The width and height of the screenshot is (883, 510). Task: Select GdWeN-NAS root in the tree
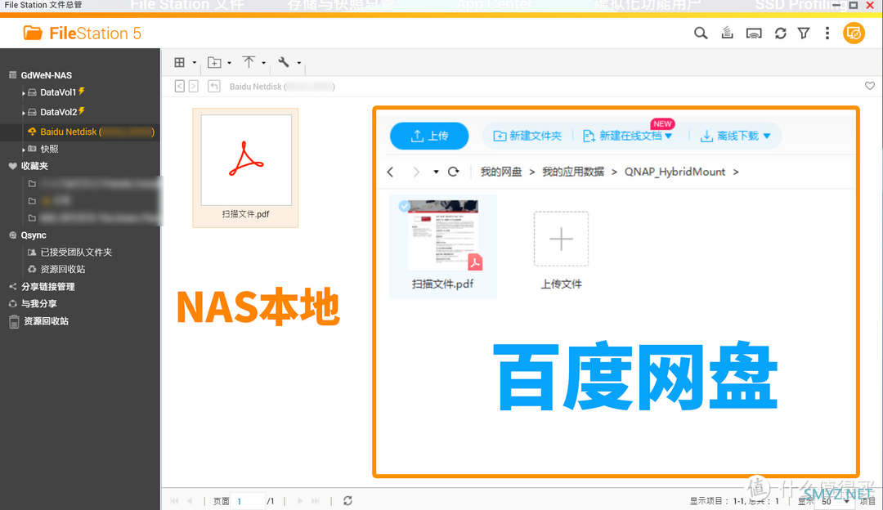(46, 75)
